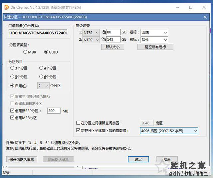Screen dimensions: 213x178
Task: Open the 软件 volume label dropdown
Action: pos(154,40)
